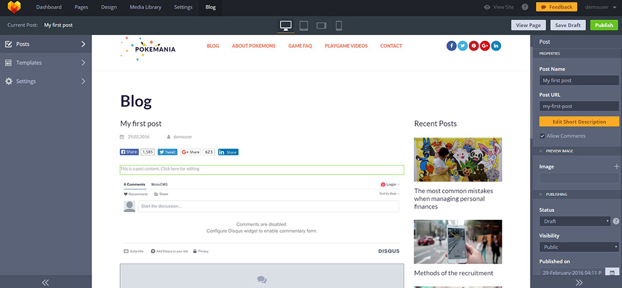Expand the Templates sidebar section

45,63
